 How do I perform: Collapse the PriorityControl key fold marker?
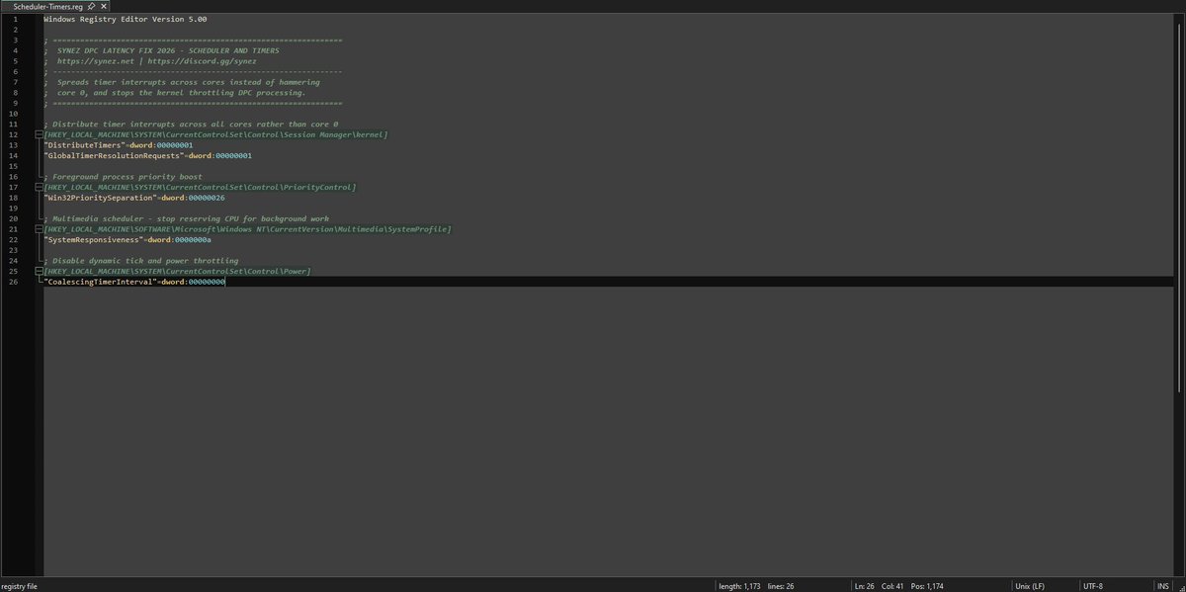click(39, 187)
